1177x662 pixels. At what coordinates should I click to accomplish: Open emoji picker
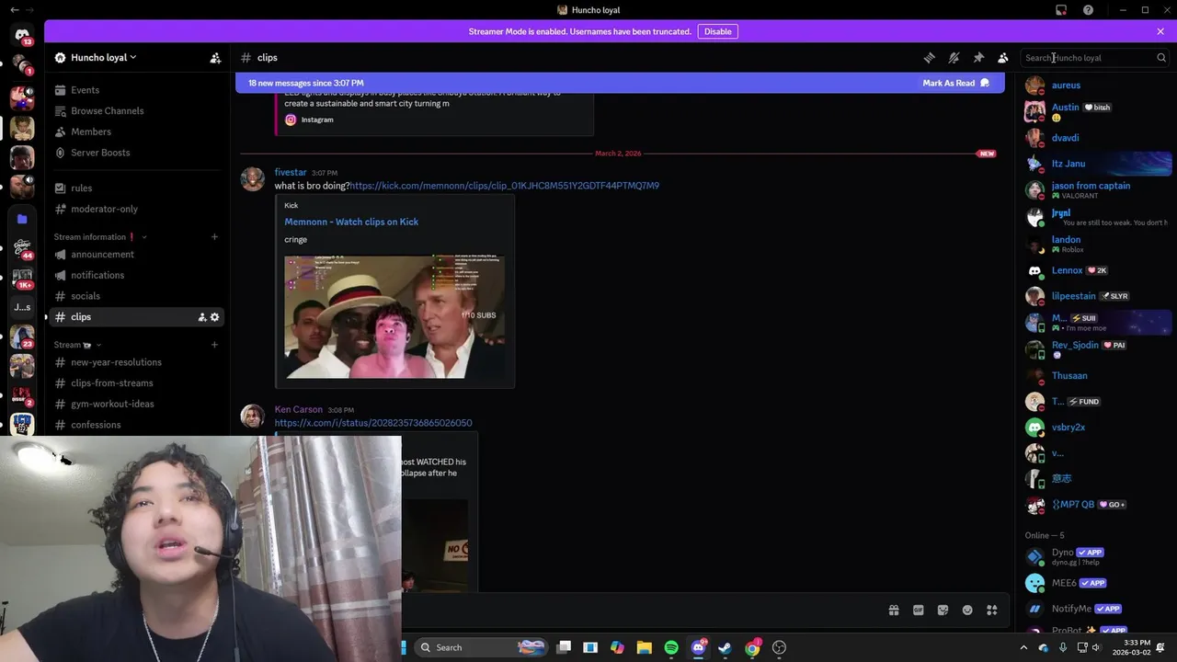967,610
